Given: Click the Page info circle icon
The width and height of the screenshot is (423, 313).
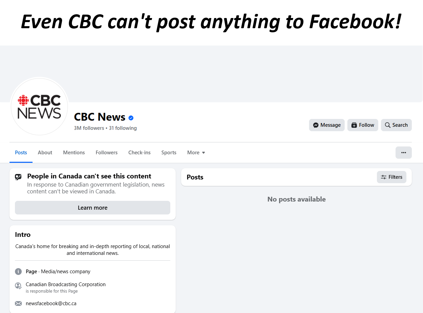Looking at the screenshot, I should coord(18,272).
